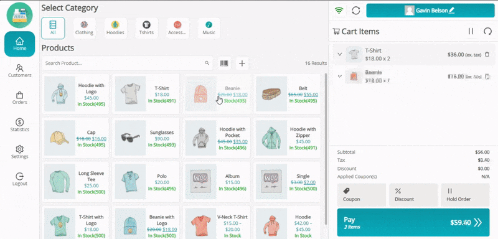Select the All category
498x239 pixels.
pos(53,28)
